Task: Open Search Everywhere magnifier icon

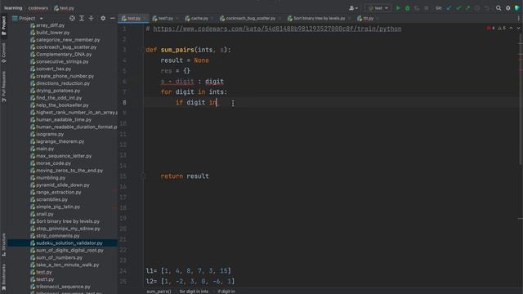Action: tap(498, 8)
